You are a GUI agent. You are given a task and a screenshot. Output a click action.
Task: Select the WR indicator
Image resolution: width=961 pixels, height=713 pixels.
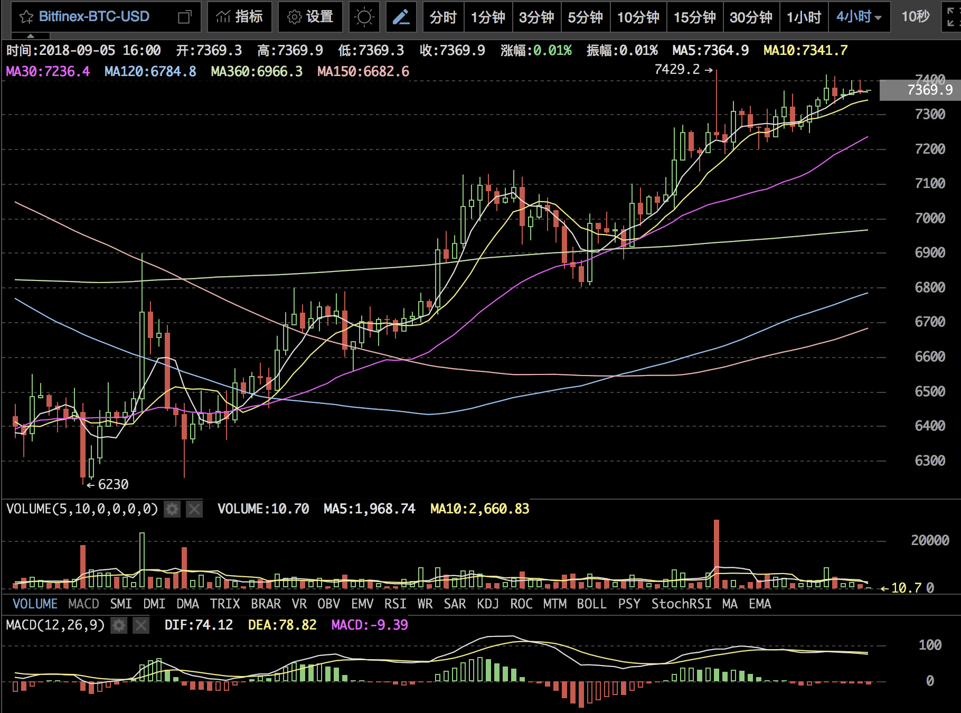[425, 604]
